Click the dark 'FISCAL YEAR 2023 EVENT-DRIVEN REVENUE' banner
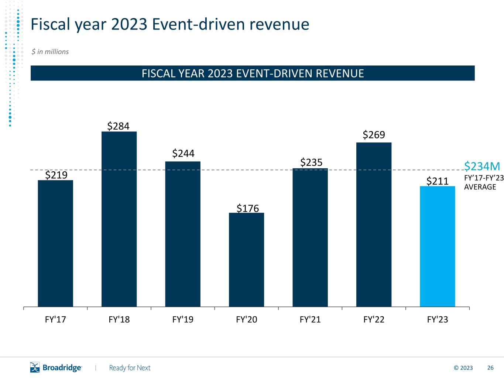Viewport: 504px width, 378px height. point(253,73)
